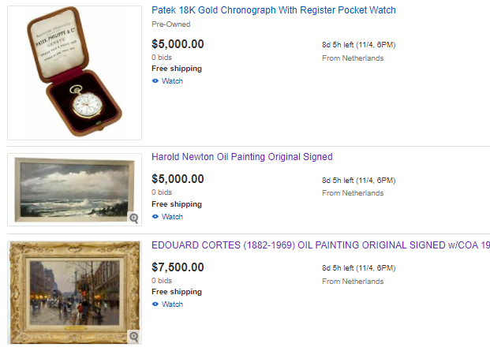Click the eye icon on Harold Newton listing

tap(155, 217)
